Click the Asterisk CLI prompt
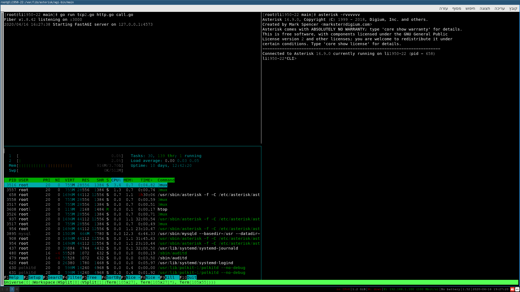 click(x=279, y=58)
